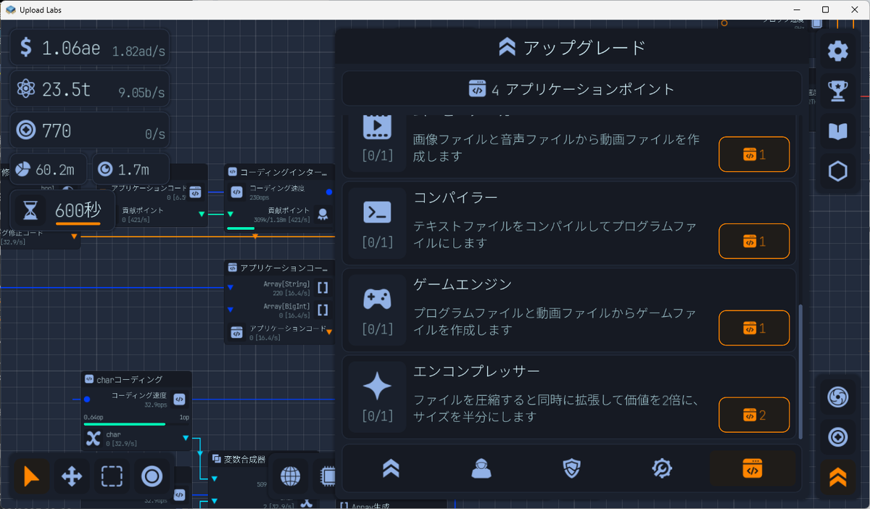Switch to the orange application code tab

click(753, 468)
